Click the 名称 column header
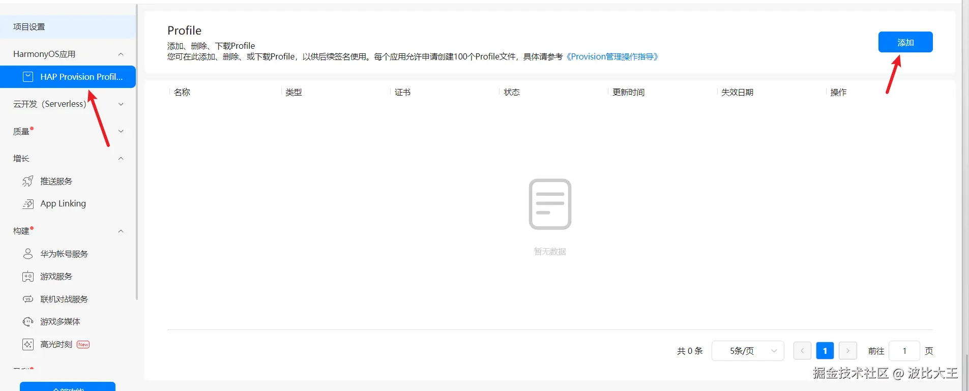The width and height of the screenshot is (969, 391). tap(182, 92)
